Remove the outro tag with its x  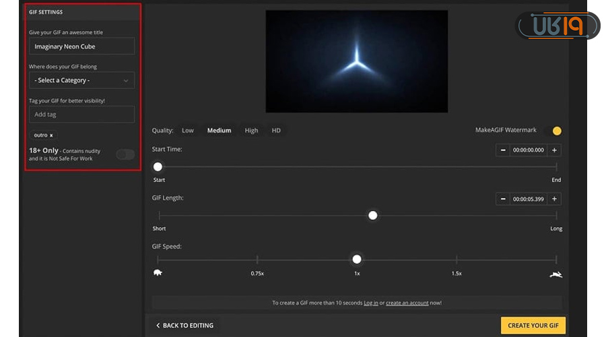coord(51,135)
